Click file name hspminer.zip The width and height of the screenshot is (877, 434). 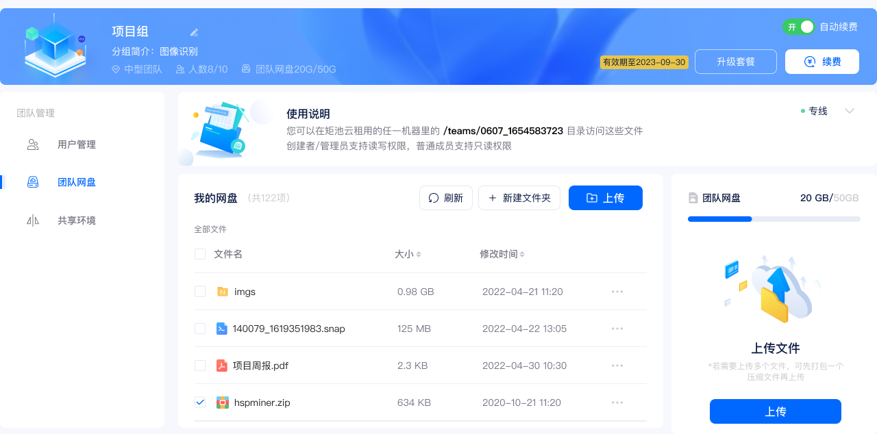(x=262, y=403)
